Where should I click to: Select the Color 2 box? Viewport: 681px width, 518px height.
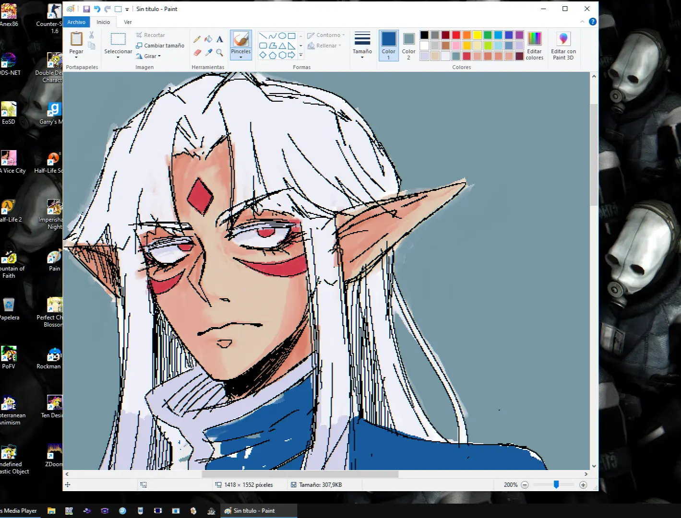click(408, 46)
